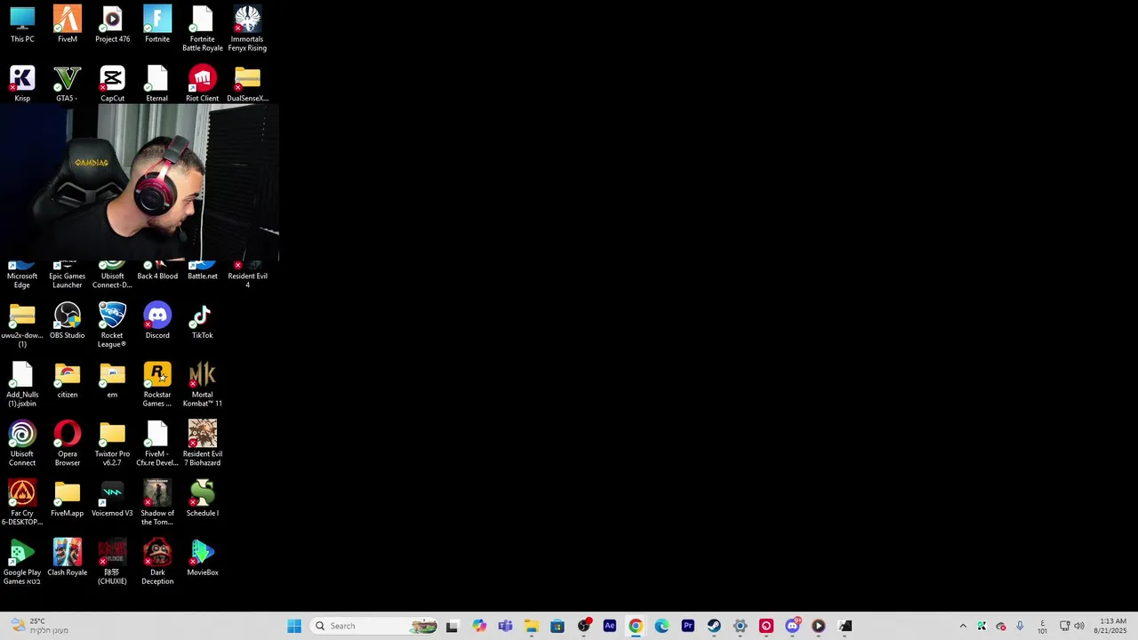
Task: Launch Copilot from the taskbar
Action: (479, 626)
